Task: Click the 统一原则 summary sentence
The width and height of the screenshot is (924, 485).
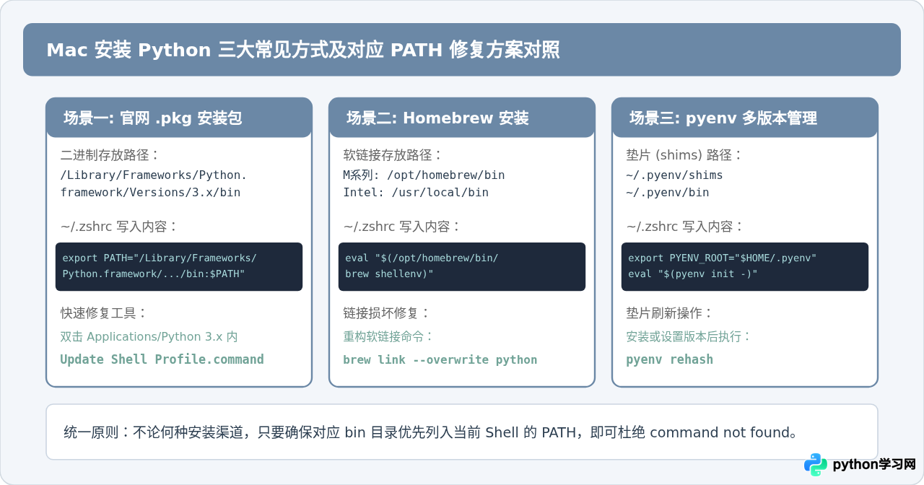Action: coord(432,432)
